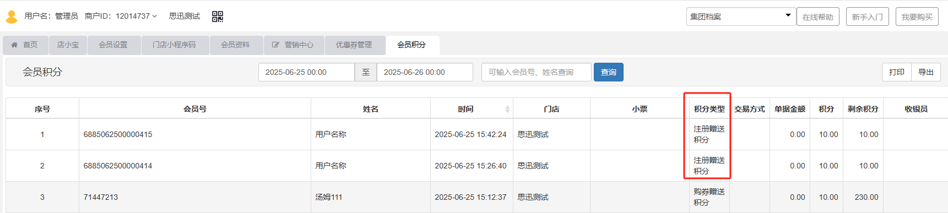Open the 优惠券管理 tab
This screenshot has height=213, width=948.
354,45
